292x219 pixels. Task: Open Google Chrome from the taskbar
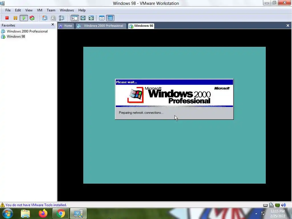click(x=60, y=213)
